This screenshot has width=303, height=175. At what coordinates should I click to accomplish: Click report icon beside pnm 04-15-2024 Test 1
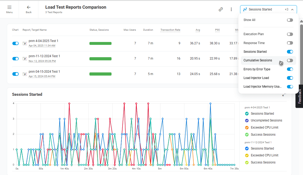pyautogui.click(x=25, y=74)
